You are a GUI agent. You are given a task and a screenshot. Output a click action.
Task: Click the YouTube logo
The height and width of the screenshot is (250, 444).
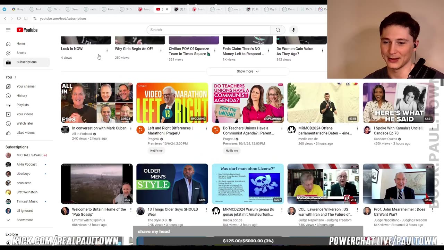coord(27,30)
